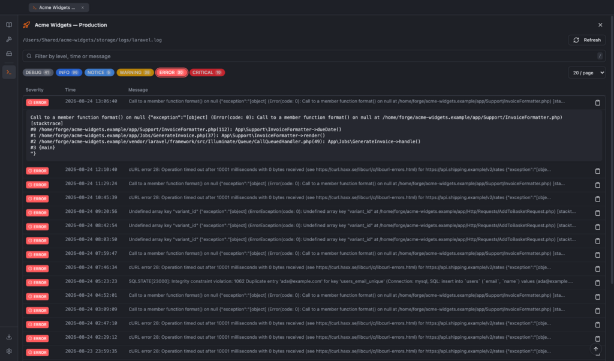Expand the 09:20:56 variant_id error row
Viewport: 614px width, 361px height.
(314, 212)
